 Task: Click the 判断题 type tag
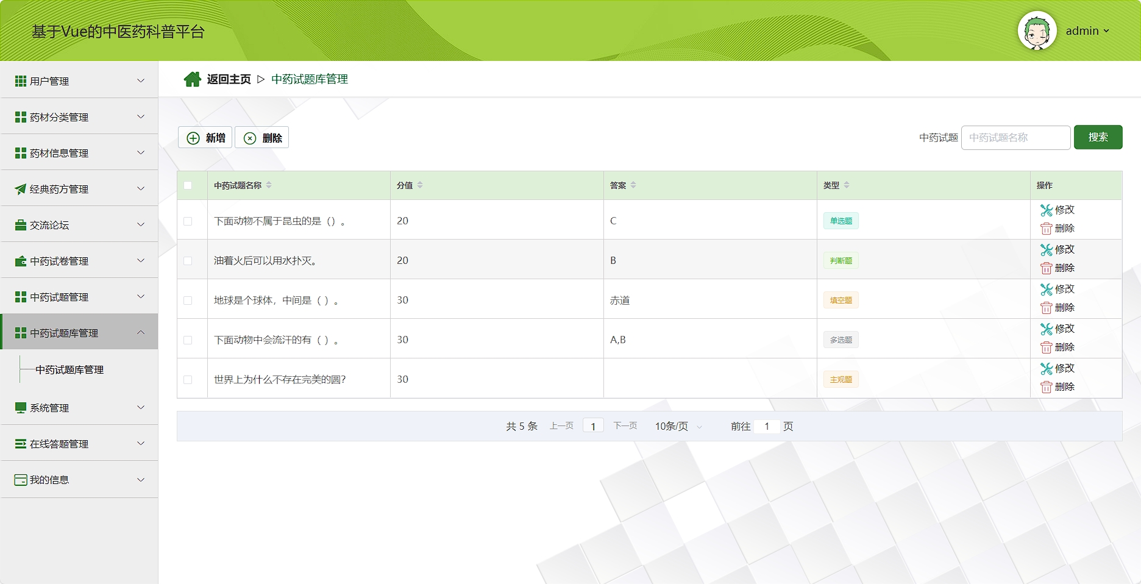tap(841, 260)
